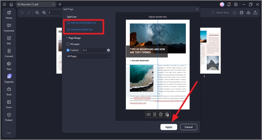Distribute vertical split lines evenly icon
The height and width of the screenshot is (140, 262).
pyautogui.click(x=148, y=115)
